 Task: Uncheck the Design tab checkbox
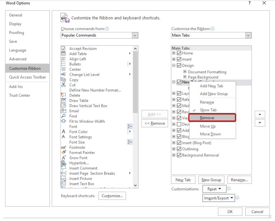[x=179, y=65]
